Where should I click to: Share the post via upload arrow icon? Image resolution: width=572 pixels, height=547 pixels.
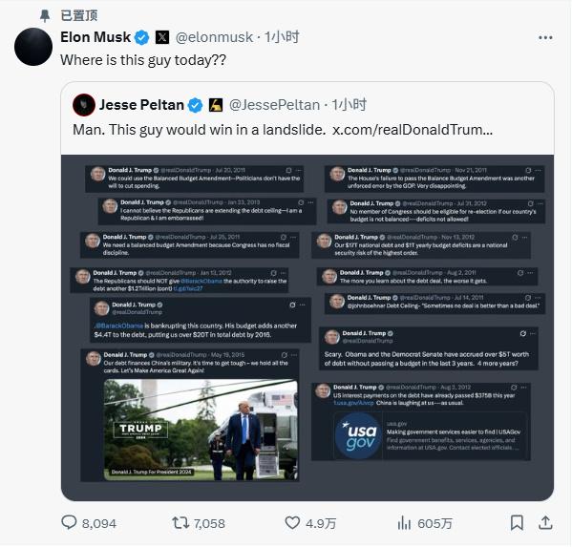pos(545,522)
